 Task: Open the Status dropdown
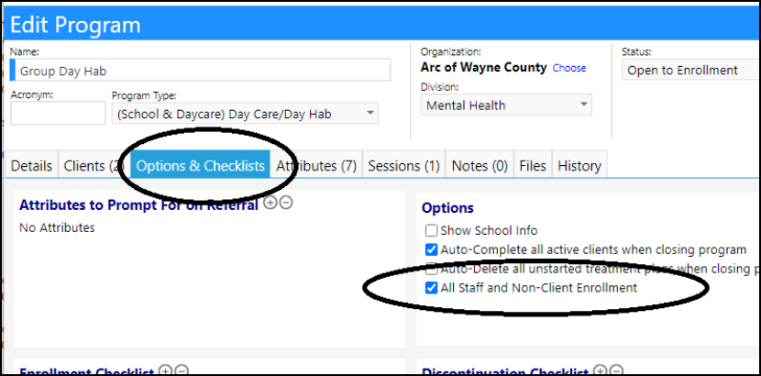[x=691, y=70]
